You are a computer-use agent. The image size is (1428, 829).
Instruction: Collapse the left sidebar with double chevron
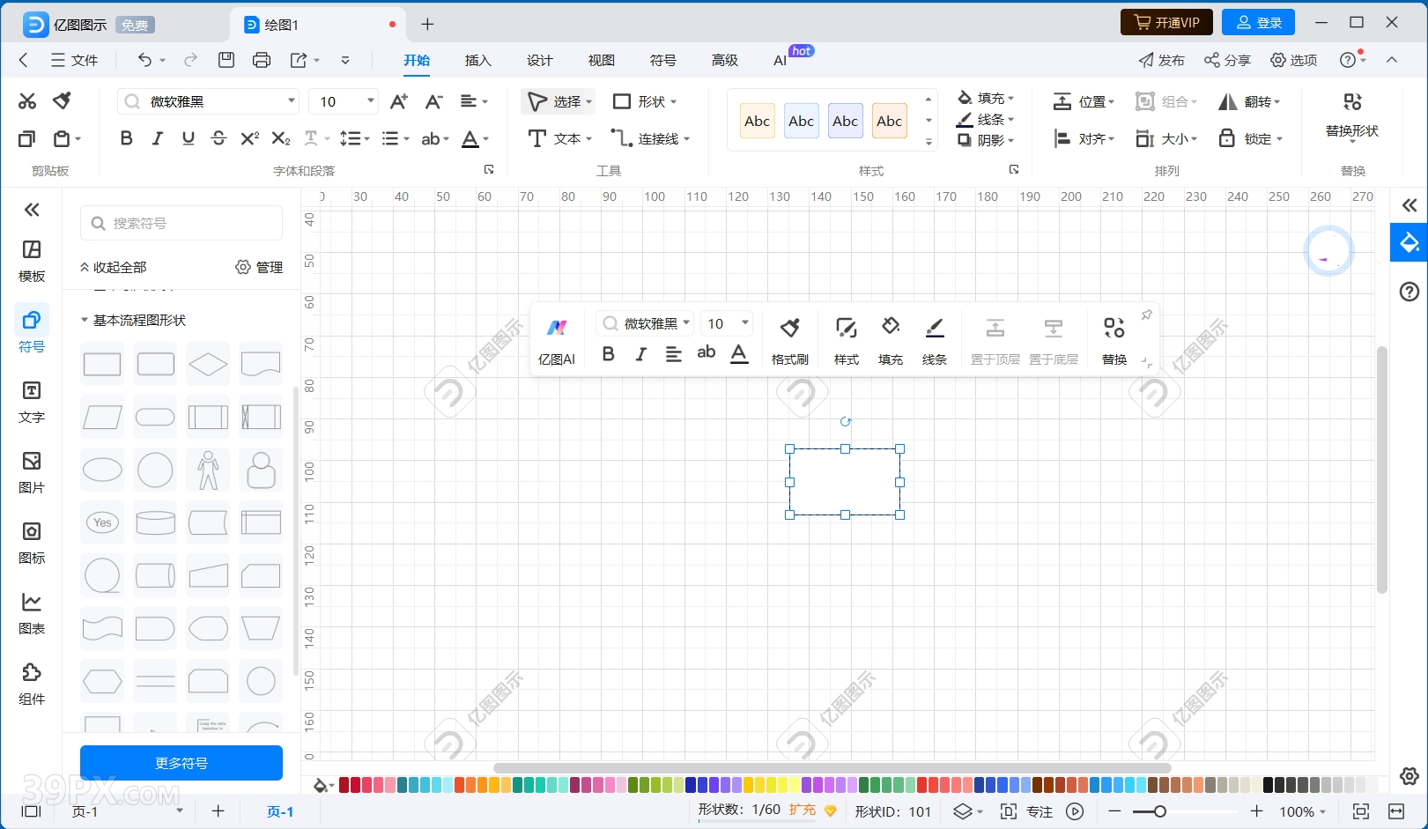pos(32,210)
